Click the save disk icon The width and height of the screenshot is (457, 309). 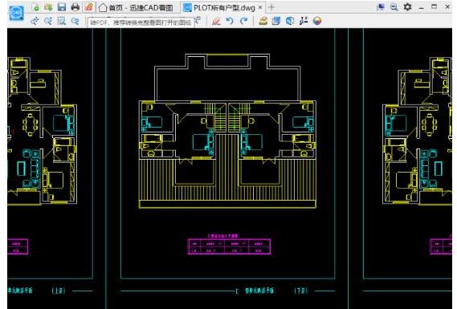62,7
